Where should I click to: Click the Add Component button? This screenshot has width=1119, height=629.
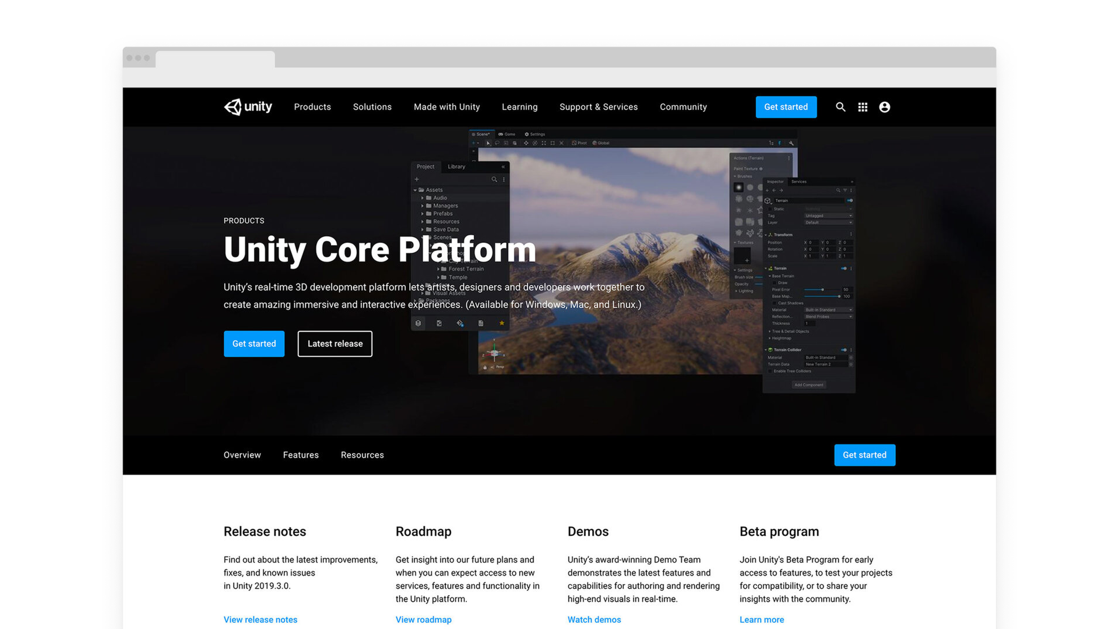coord(809,385)
